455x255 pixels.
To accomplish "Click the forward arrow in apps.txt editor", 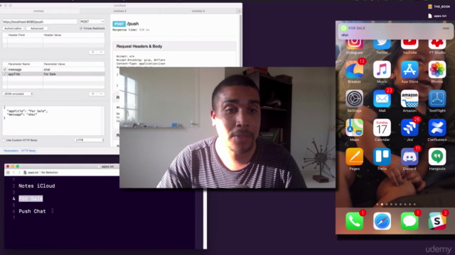I will coord(19,172).
